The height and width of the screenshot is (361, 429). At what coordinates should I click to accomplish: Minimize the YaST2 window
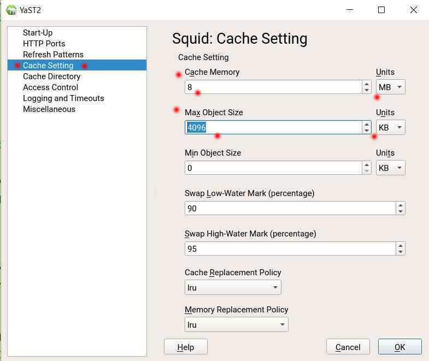pos(350,10)
